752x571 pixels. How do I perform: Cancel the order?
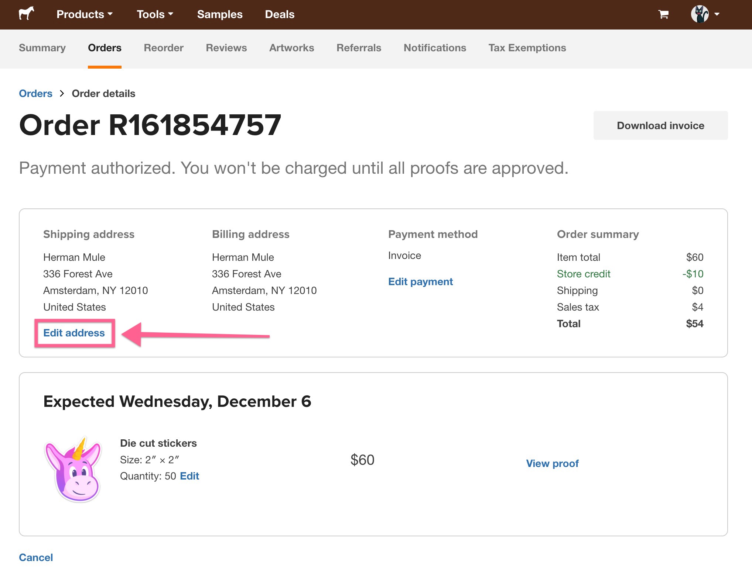click(x=35, y=557)
